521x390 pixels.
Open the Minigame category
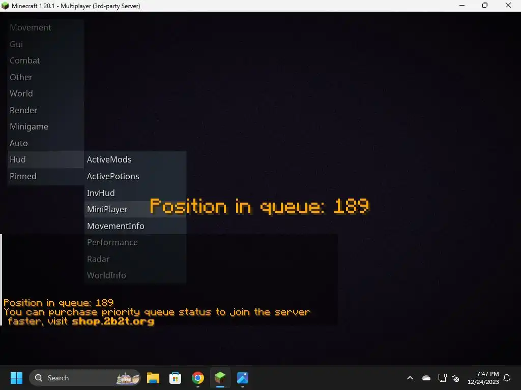coord(45,126)
